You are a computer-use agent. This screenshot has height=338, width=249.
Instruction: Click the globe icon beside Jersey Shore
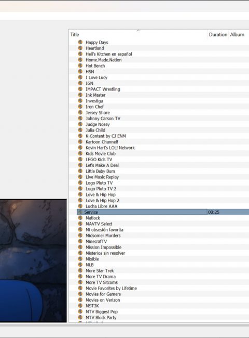pyautogui.click(x=80, y=112)
